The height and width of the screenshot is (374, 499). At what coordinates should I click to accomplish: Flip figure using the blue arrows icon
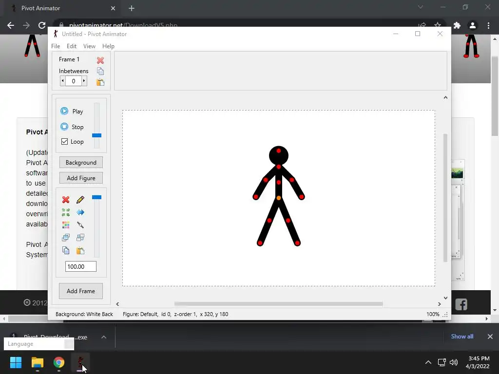(80, 212)
